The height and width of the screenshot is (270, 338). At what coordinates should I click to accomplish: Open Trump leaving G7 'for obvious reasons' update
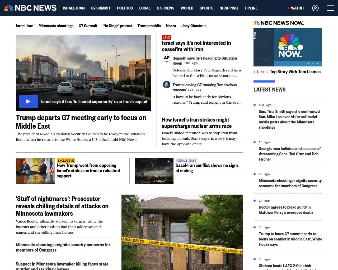(x=205, y=87)
